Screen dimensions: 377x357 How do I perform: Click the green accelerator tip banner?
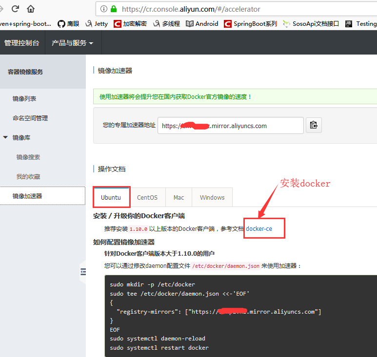[235, 96]
